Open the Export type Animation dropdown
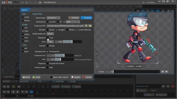This screenshot has width=177, height=99. click(x=53, y=18)
